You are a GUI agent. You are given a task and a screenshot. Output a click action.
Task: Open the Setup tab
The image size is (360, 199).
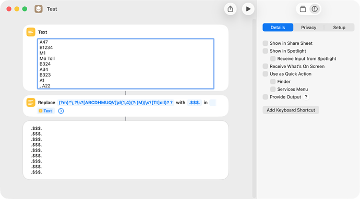coord(339,28)
